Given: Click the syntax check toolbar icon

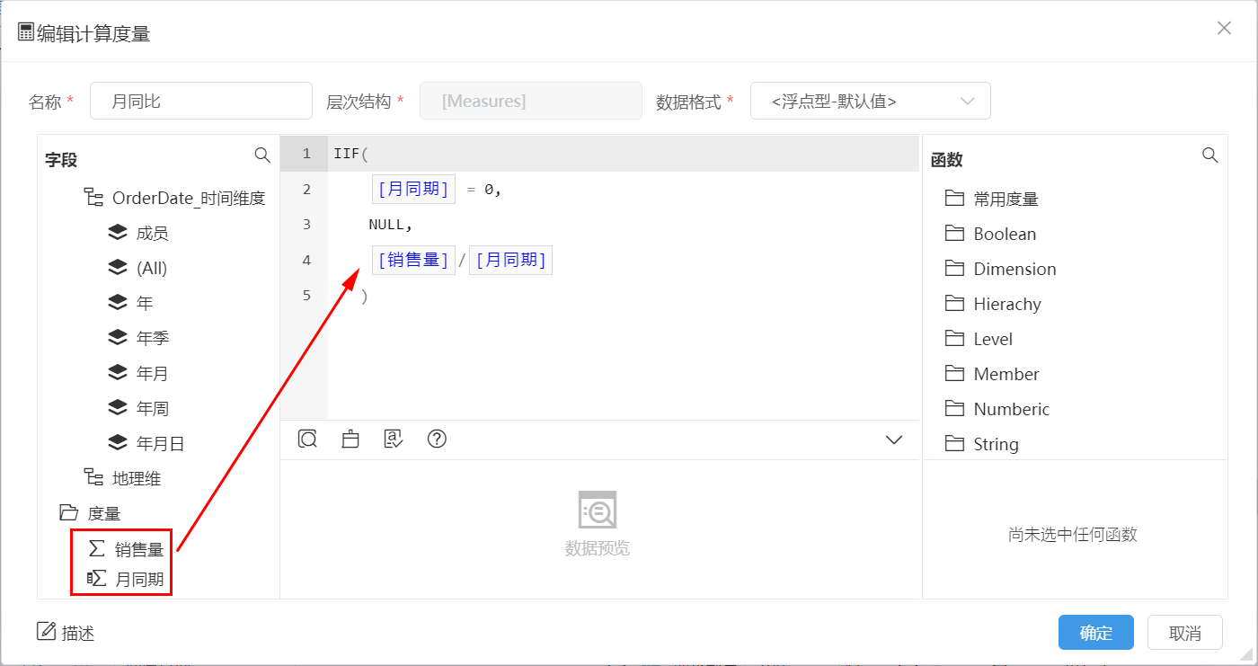Looking at the screenshot, I should (394, 439).
